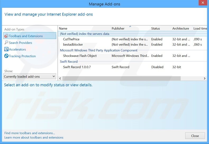Open Find more toolbars and extensions link

(30, 133)
